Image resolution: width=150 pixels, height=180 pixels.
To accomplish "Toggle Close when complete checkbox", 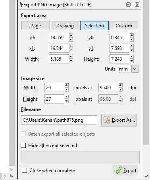I will 24,170.
